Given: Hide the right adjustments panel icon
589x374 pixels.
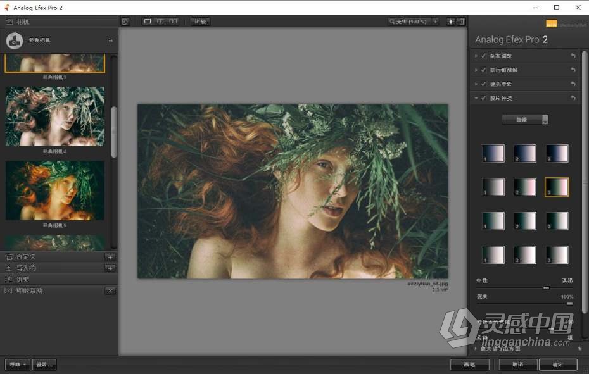Looking at the screenshot, I should 461,22.
